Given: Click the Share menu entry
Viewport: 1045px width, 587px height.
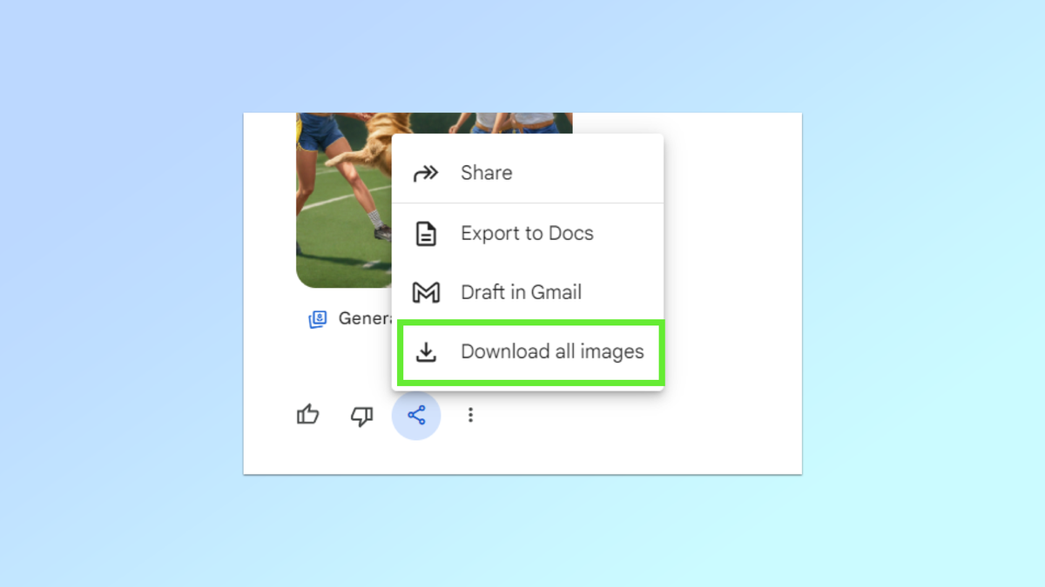Looking at the screenshot, I should click(486, 173).
